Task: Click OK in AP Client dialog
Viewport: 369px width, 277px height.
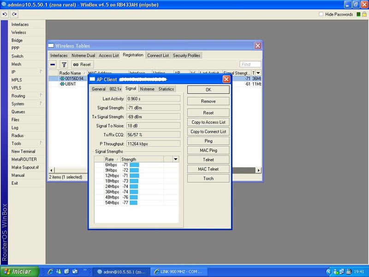Action: pyautogui.click(x=208, y=90)
